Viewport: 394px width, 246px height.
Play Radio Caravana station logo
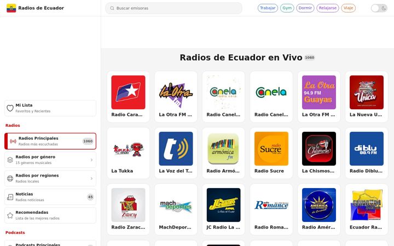[x=128, y=92]
